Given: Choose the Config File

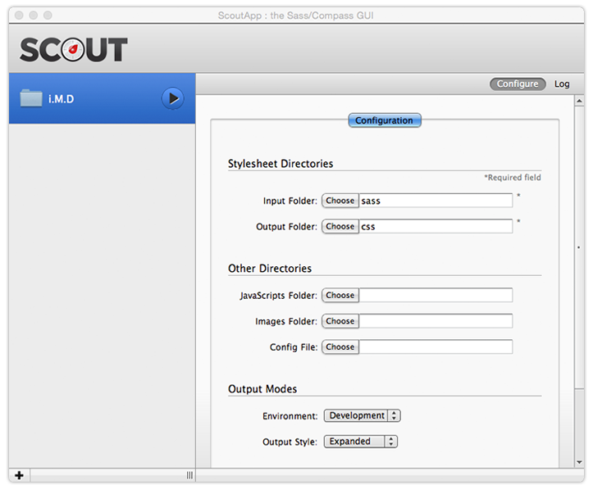Looking at the screenshot, I should click(x=340, y=346).
